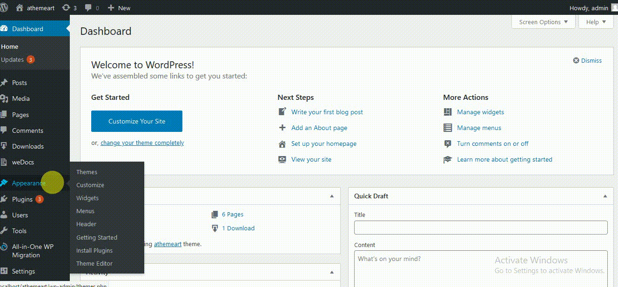Open the weDocs sidebar icon
Screen dimensions: 618x287
coord(4,162)
